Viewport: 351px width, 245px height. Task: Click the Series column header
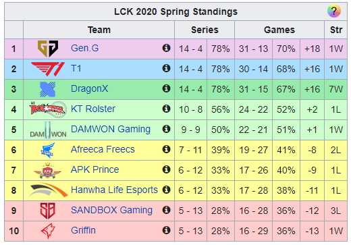click(205, 30)
